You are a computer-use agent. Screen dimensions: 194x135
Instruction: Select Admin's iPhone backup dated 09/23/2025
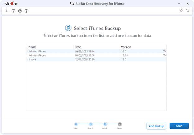97,51
